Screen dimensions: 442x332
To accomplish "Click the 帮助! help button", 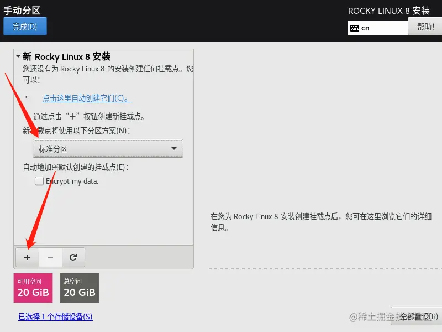I will click(x=425, y=27).
